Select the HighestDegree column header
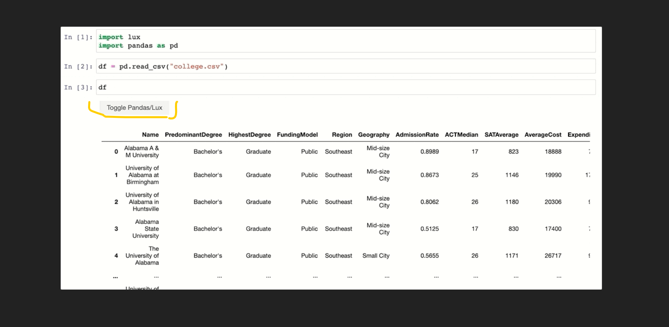 coord(250,135)
